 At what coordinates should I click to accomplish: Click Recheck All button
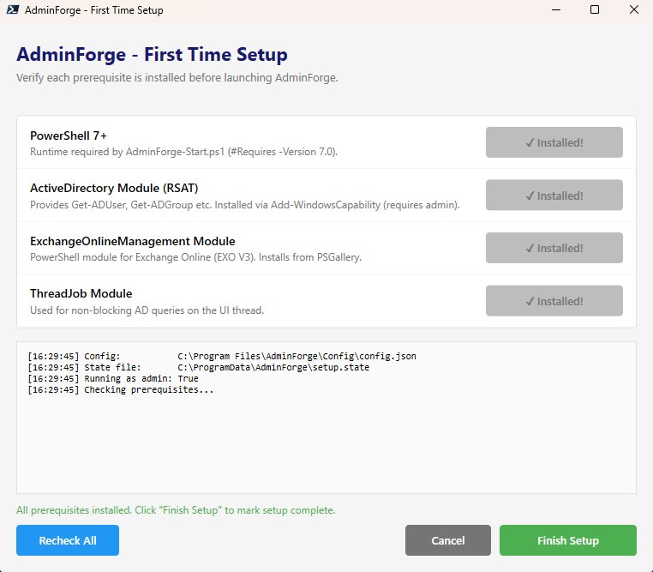[x=68, y=540]
